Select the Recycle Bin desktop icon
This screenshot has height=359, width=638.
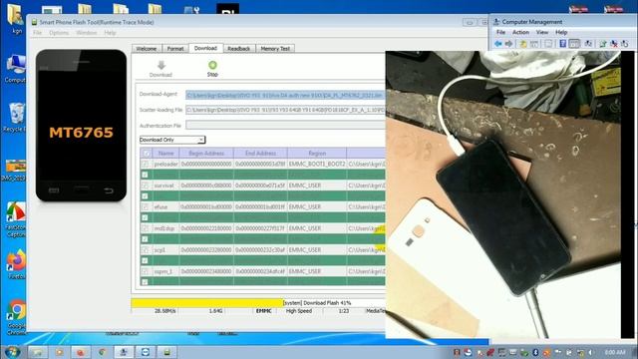click(16, 118)
